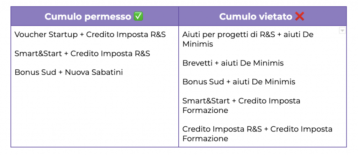Click the green checkmark emoji in header
This screenshot has height=155, width=358.
tap(138, 16)
